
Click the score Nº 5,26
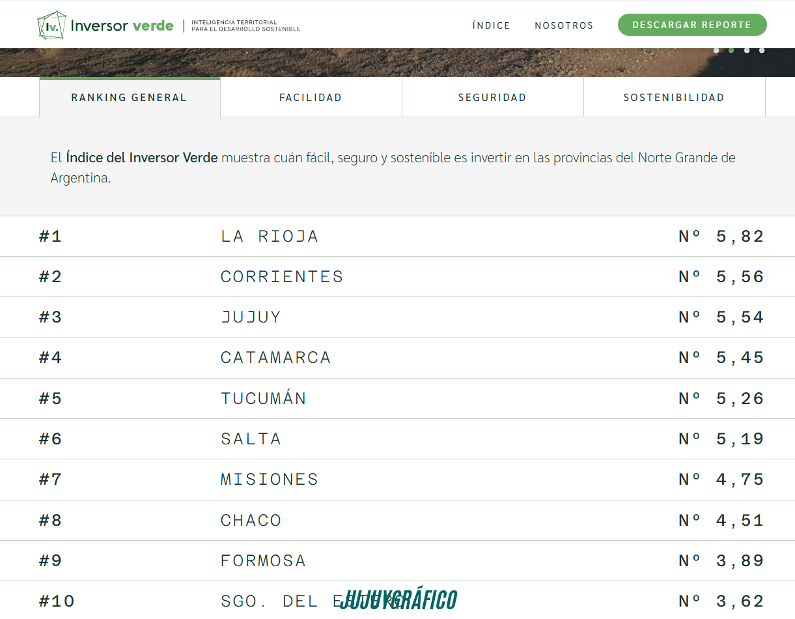tap(721, 397)
